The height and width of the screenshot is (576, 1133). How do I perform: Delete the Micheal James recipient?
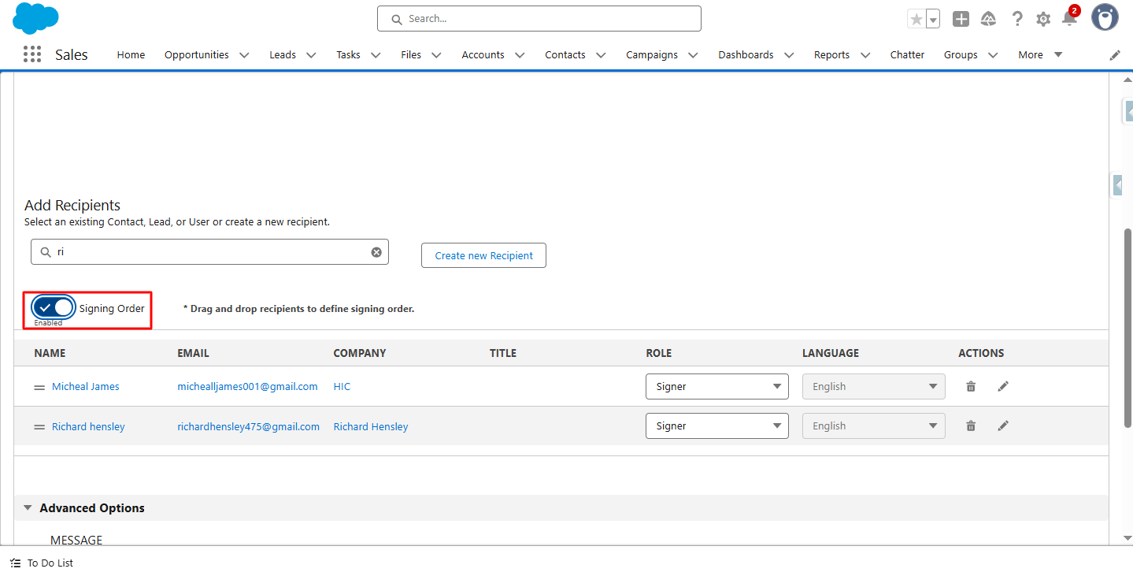coord(971,386)
